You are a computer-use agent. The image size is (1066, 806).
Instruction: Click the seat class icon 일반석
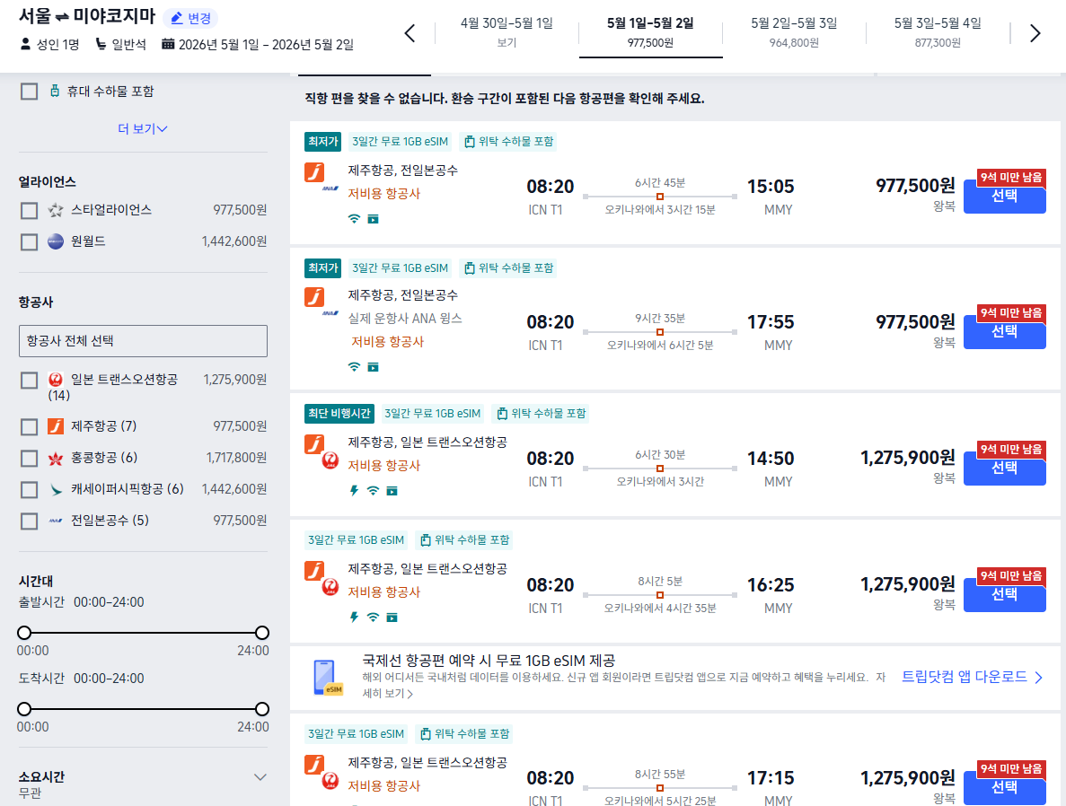(x=101, y=44)
